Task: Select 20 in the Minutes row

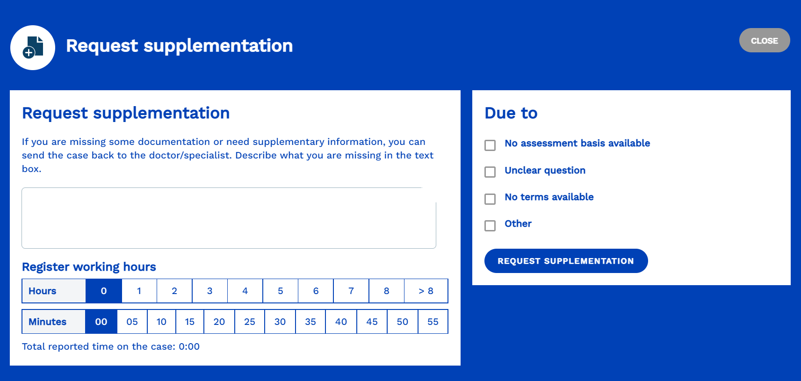Action: [x=219, y=322]
